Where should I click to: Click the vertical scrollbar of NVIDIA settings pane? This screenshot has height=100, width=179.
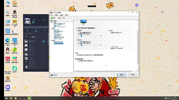pyautogui.click(x=138, y=47)
